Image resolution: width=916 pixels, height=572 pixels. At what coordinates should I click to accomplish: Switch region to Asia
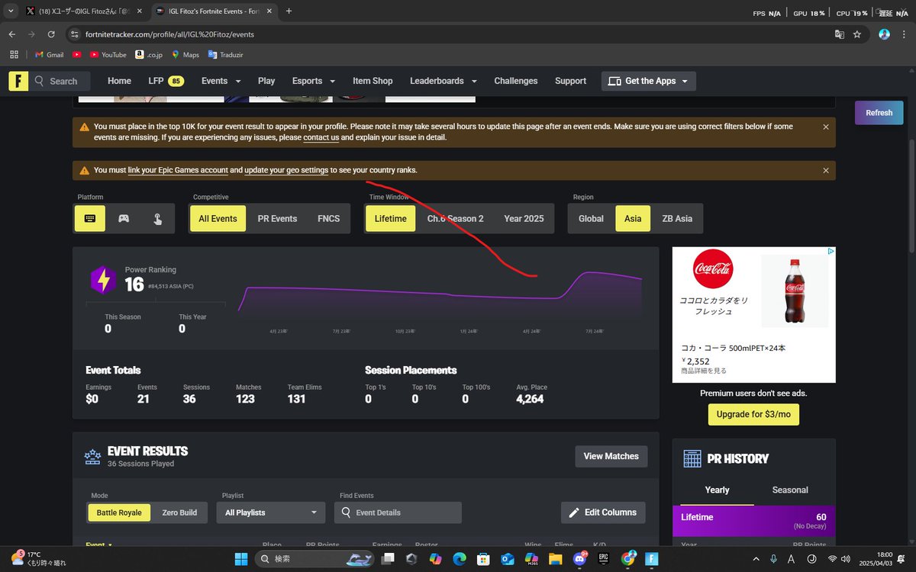633,219
